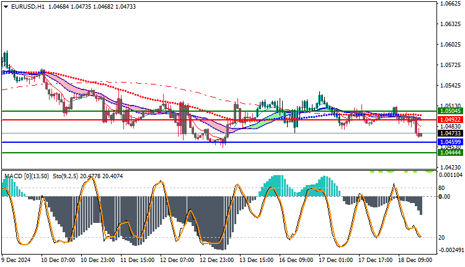Click the 80 level on stochastic scale
This screenshot has width=465, height=267.
441,188
